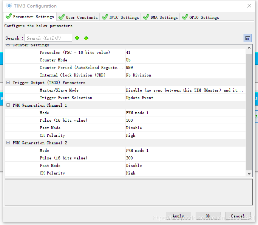Click the TIM3 Configuration title icon

pyautogui.click(x=9, y=6)
